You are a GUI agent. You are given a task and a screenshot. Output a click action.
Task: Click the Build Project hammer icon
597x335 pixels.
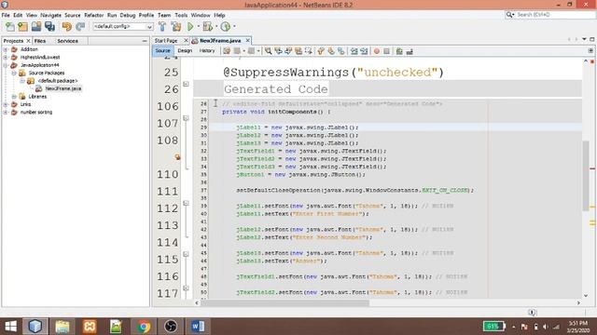[162, 27]
